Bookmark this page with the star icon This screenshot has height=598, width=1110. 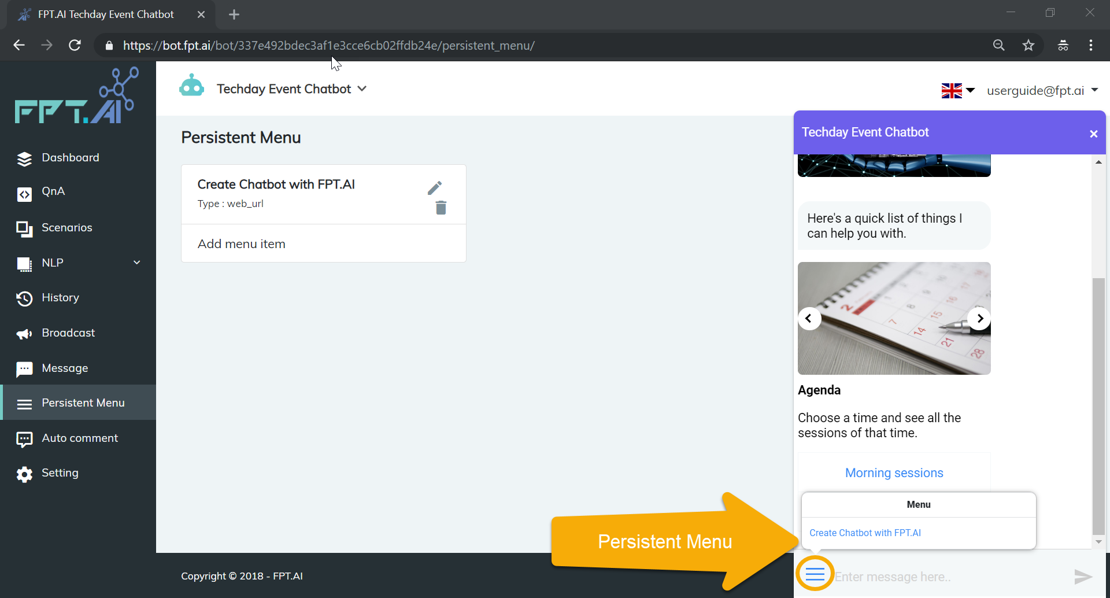pyautogui.click(x=1028, y=45)
